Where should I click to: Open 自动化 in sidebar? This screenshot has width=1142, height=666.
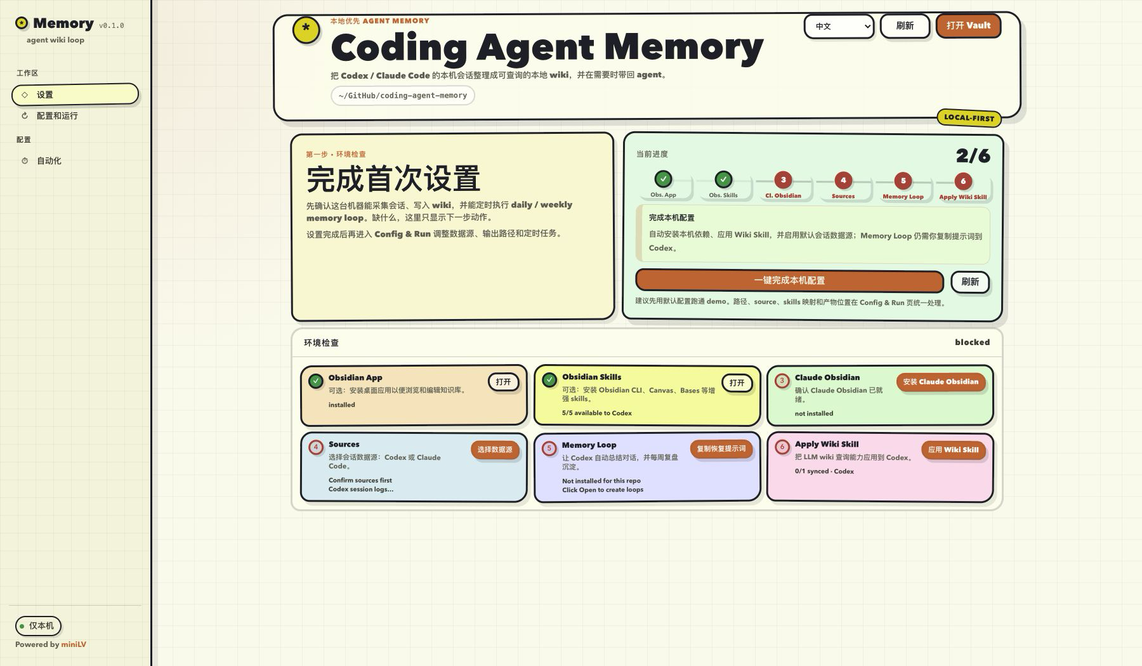75,160
